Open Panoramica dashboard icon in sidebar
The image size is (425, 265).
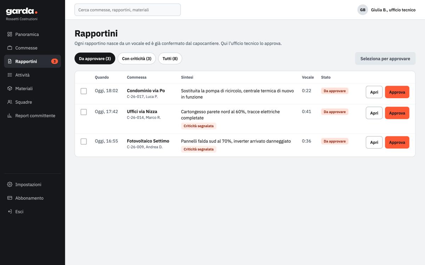pos(10,34)
